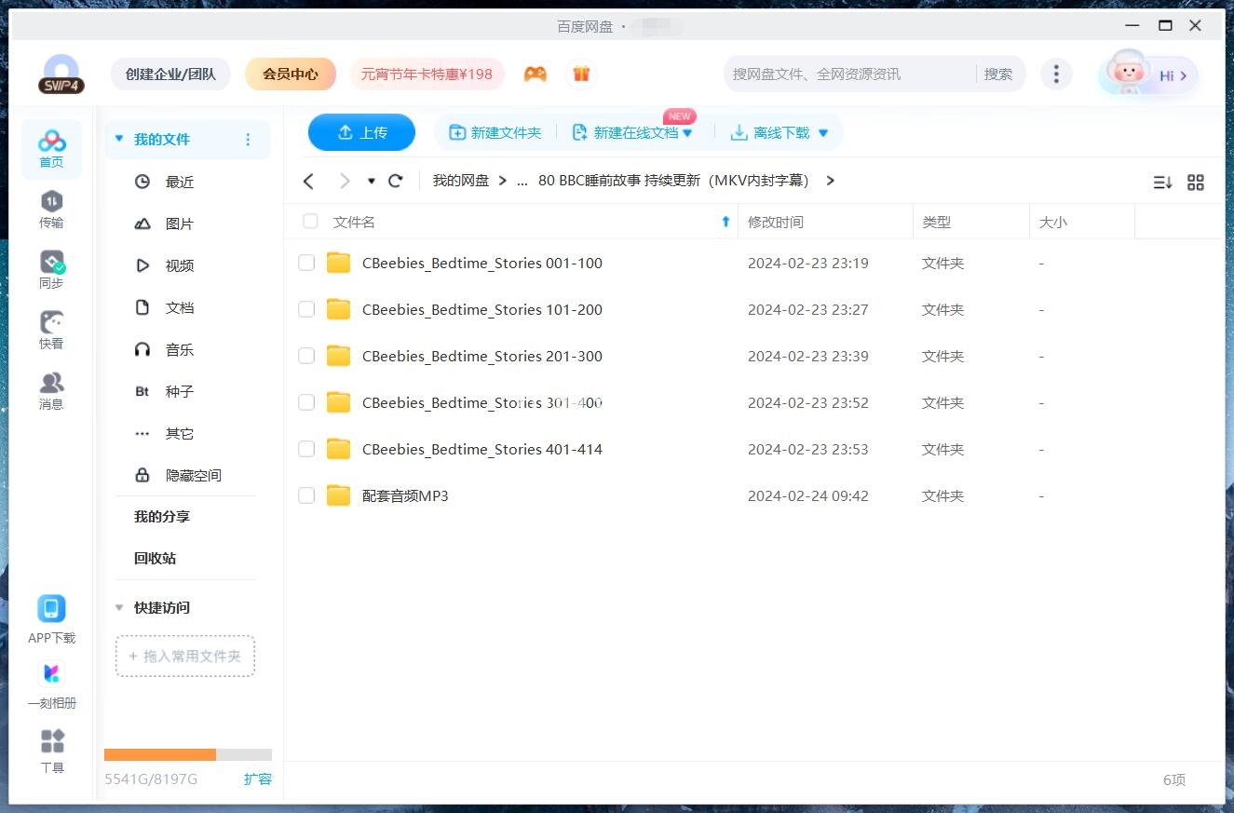Image resolution: width=1234 pixels, height=813 pixels.
Task: Open the three-dot more menu near search
Action: coord(1056,74)
